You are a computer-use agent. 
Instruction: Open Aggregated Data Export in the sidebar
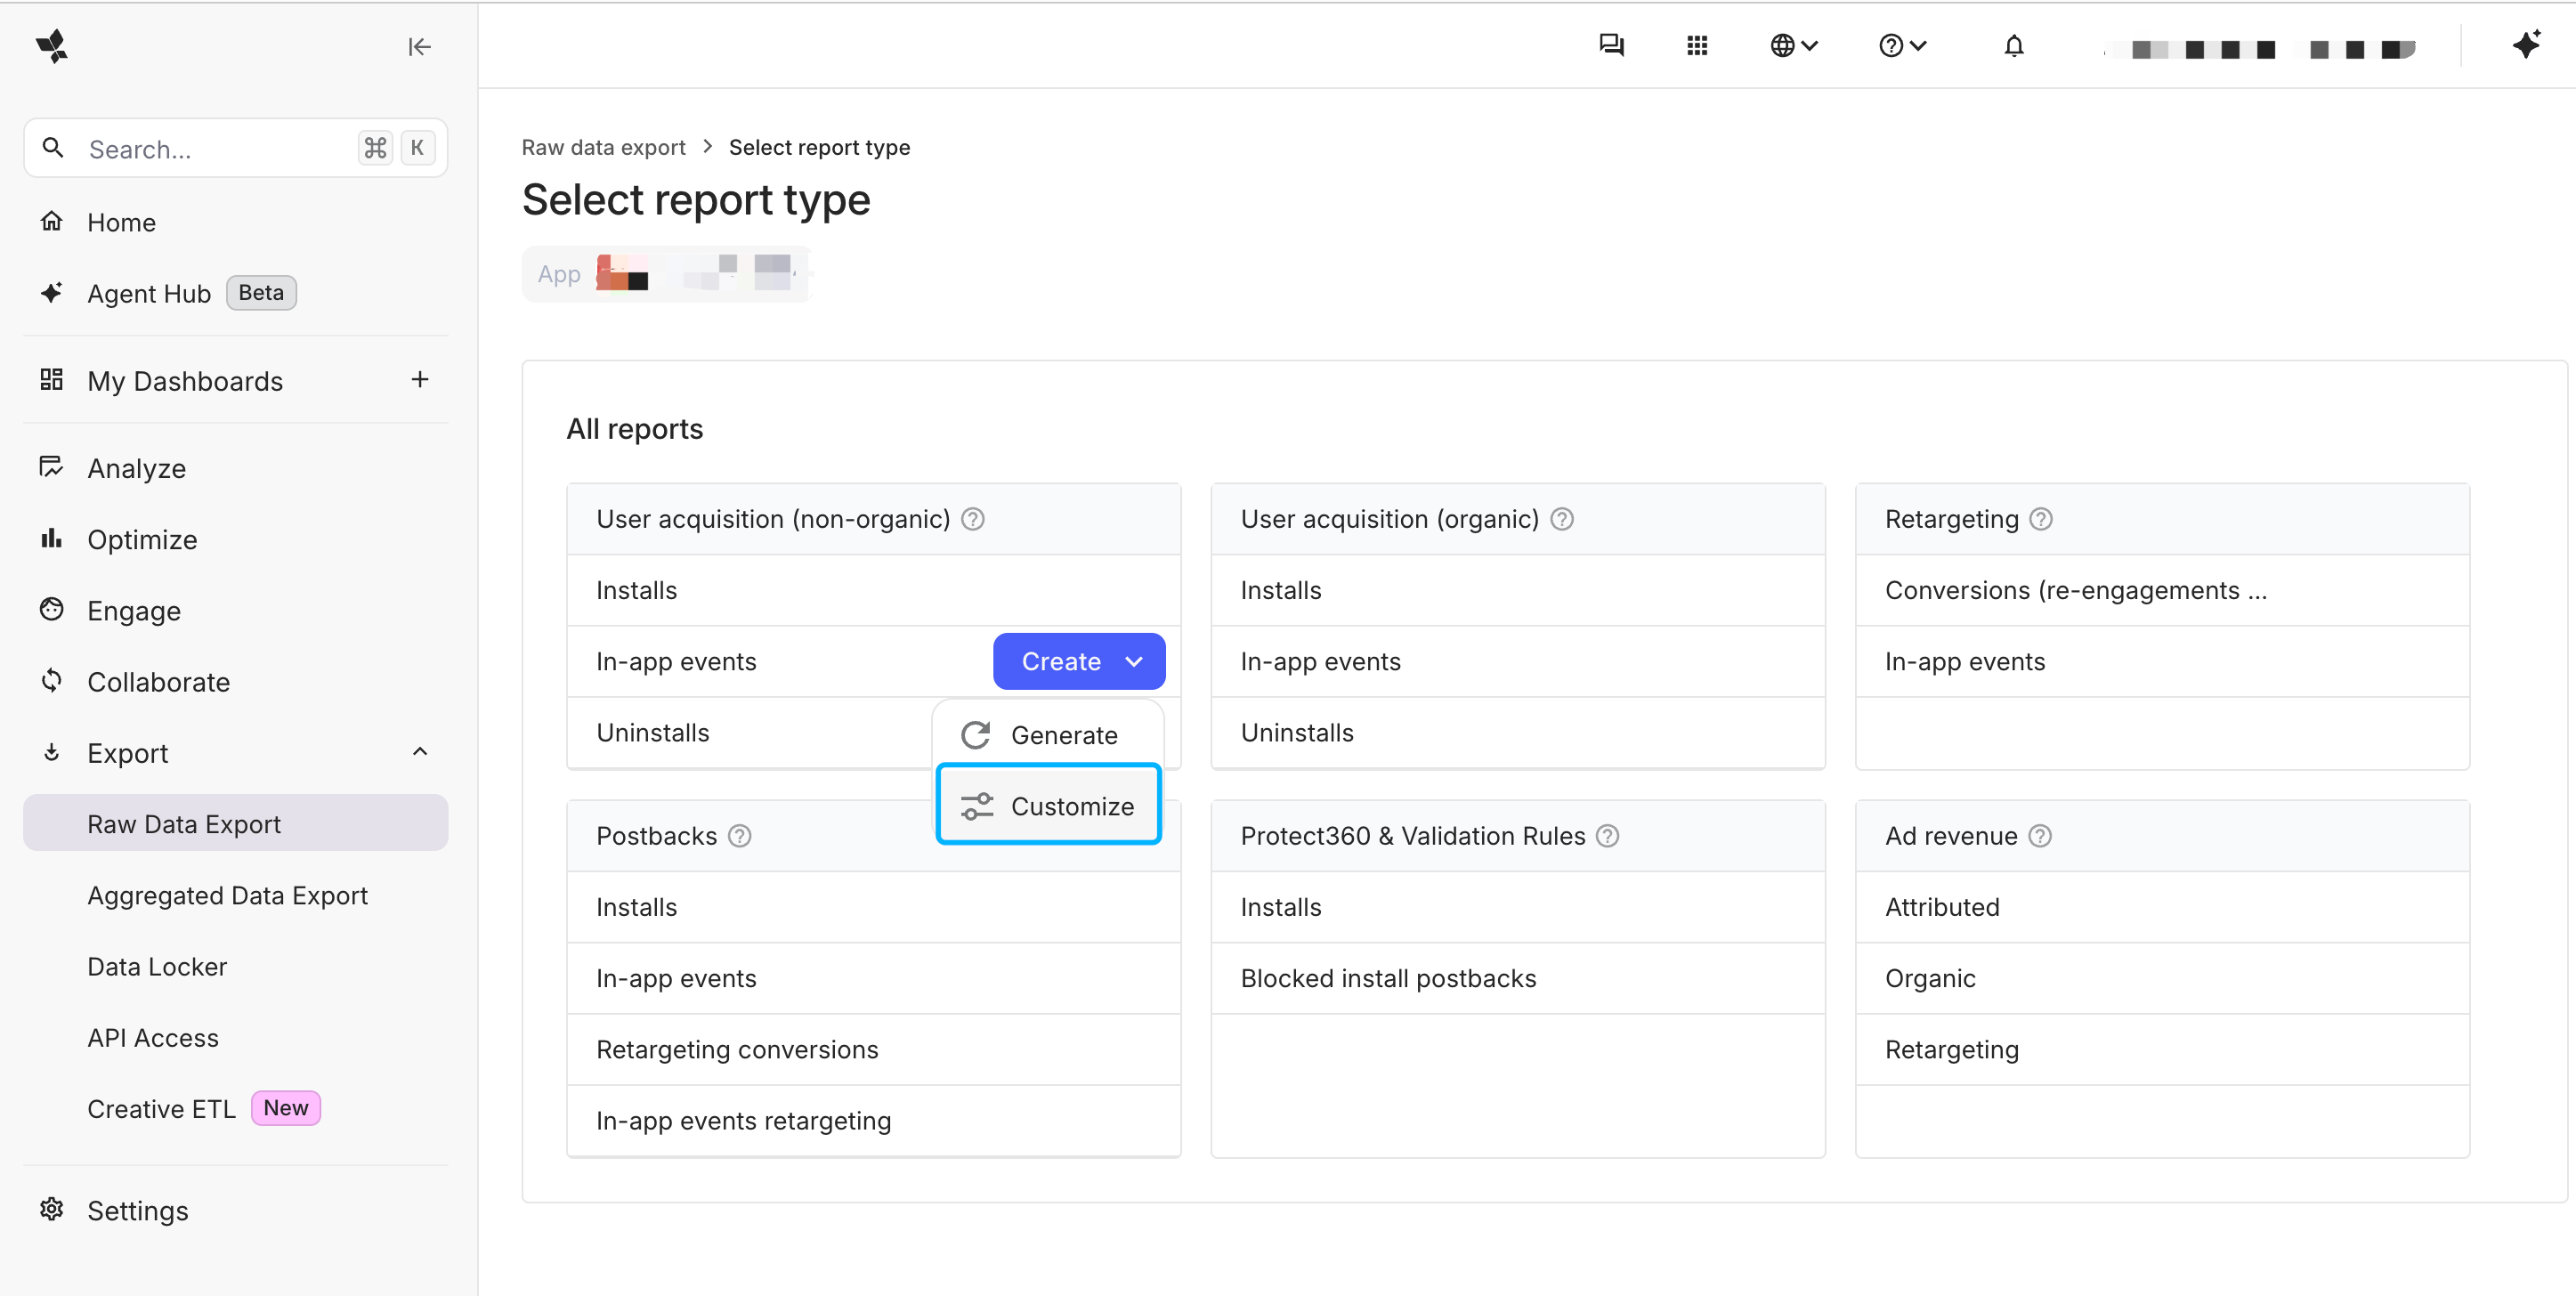click(x=228, y=895)
